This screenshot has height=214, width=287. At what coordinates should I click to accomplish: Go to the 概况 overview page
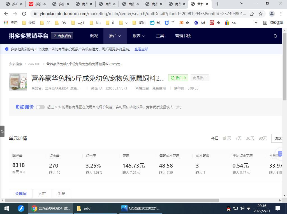[x=94, y=36]
